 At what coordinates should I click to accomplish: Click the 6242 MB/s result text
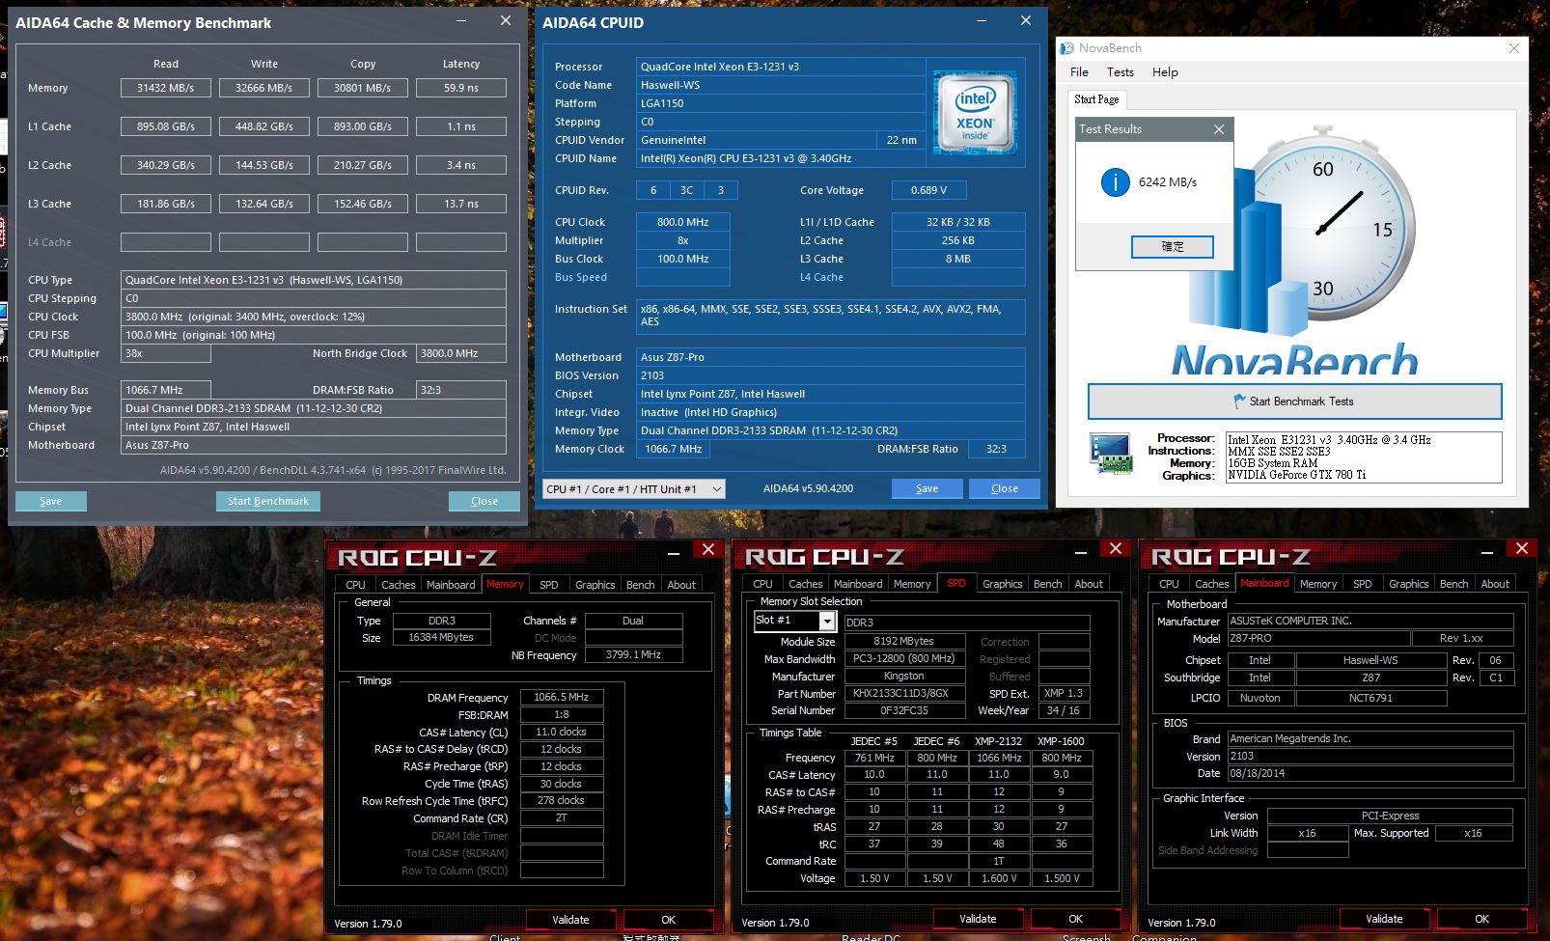click(x=1168, y=182)
